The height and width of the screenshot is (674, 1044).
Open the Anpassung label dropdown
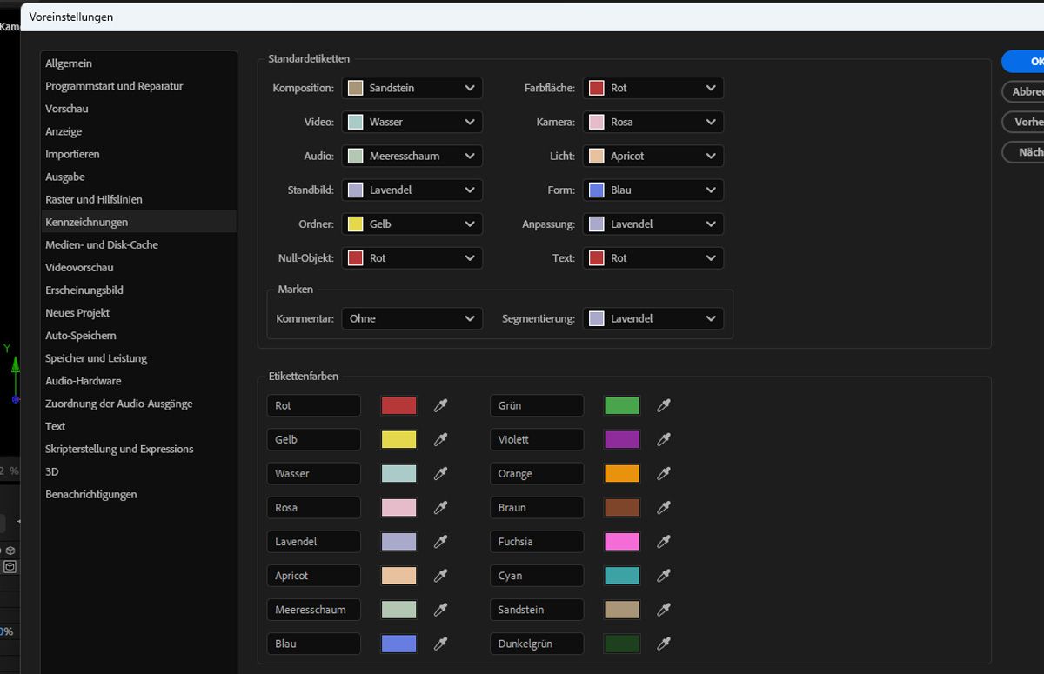coord(653,224)
